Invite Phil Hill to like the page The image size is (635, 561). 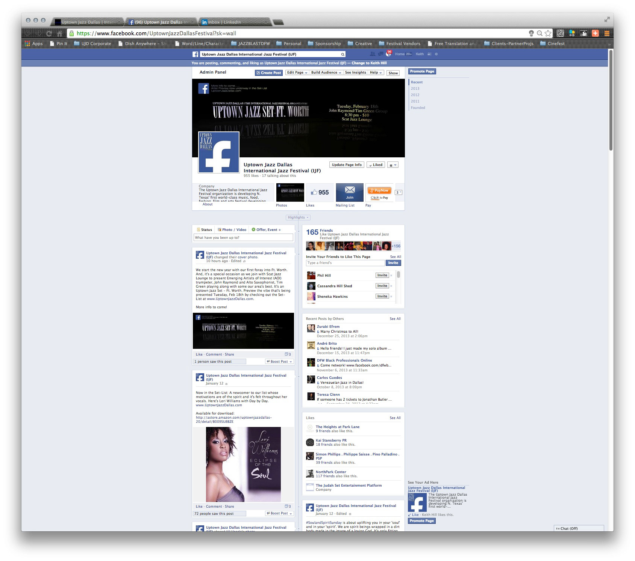pos(382,276)
